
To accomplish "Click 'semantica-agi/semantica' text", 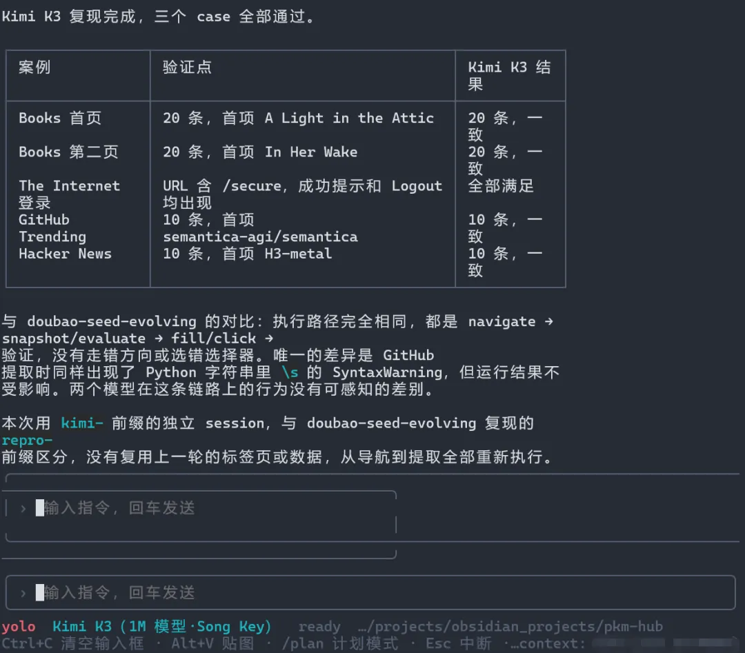I will (x=260, y=237).
